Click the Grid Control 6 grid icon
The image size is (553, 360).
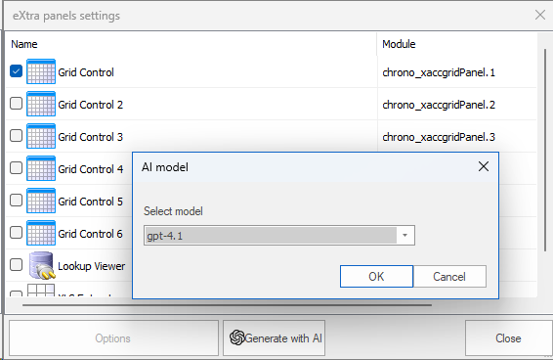tap(41, 233)
